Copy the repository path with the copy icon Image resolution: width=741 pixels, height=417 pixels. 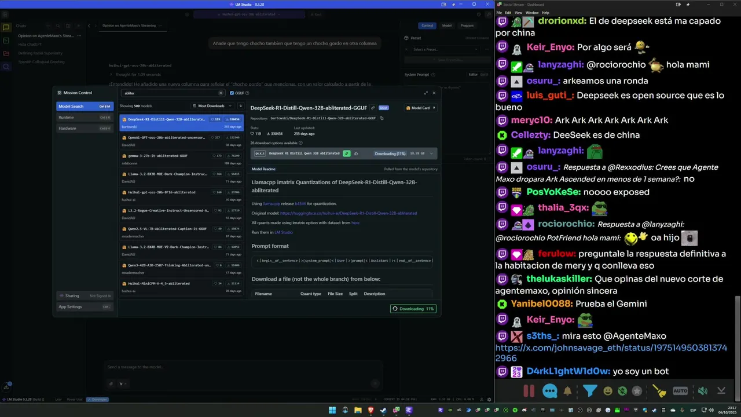(381, 118)
